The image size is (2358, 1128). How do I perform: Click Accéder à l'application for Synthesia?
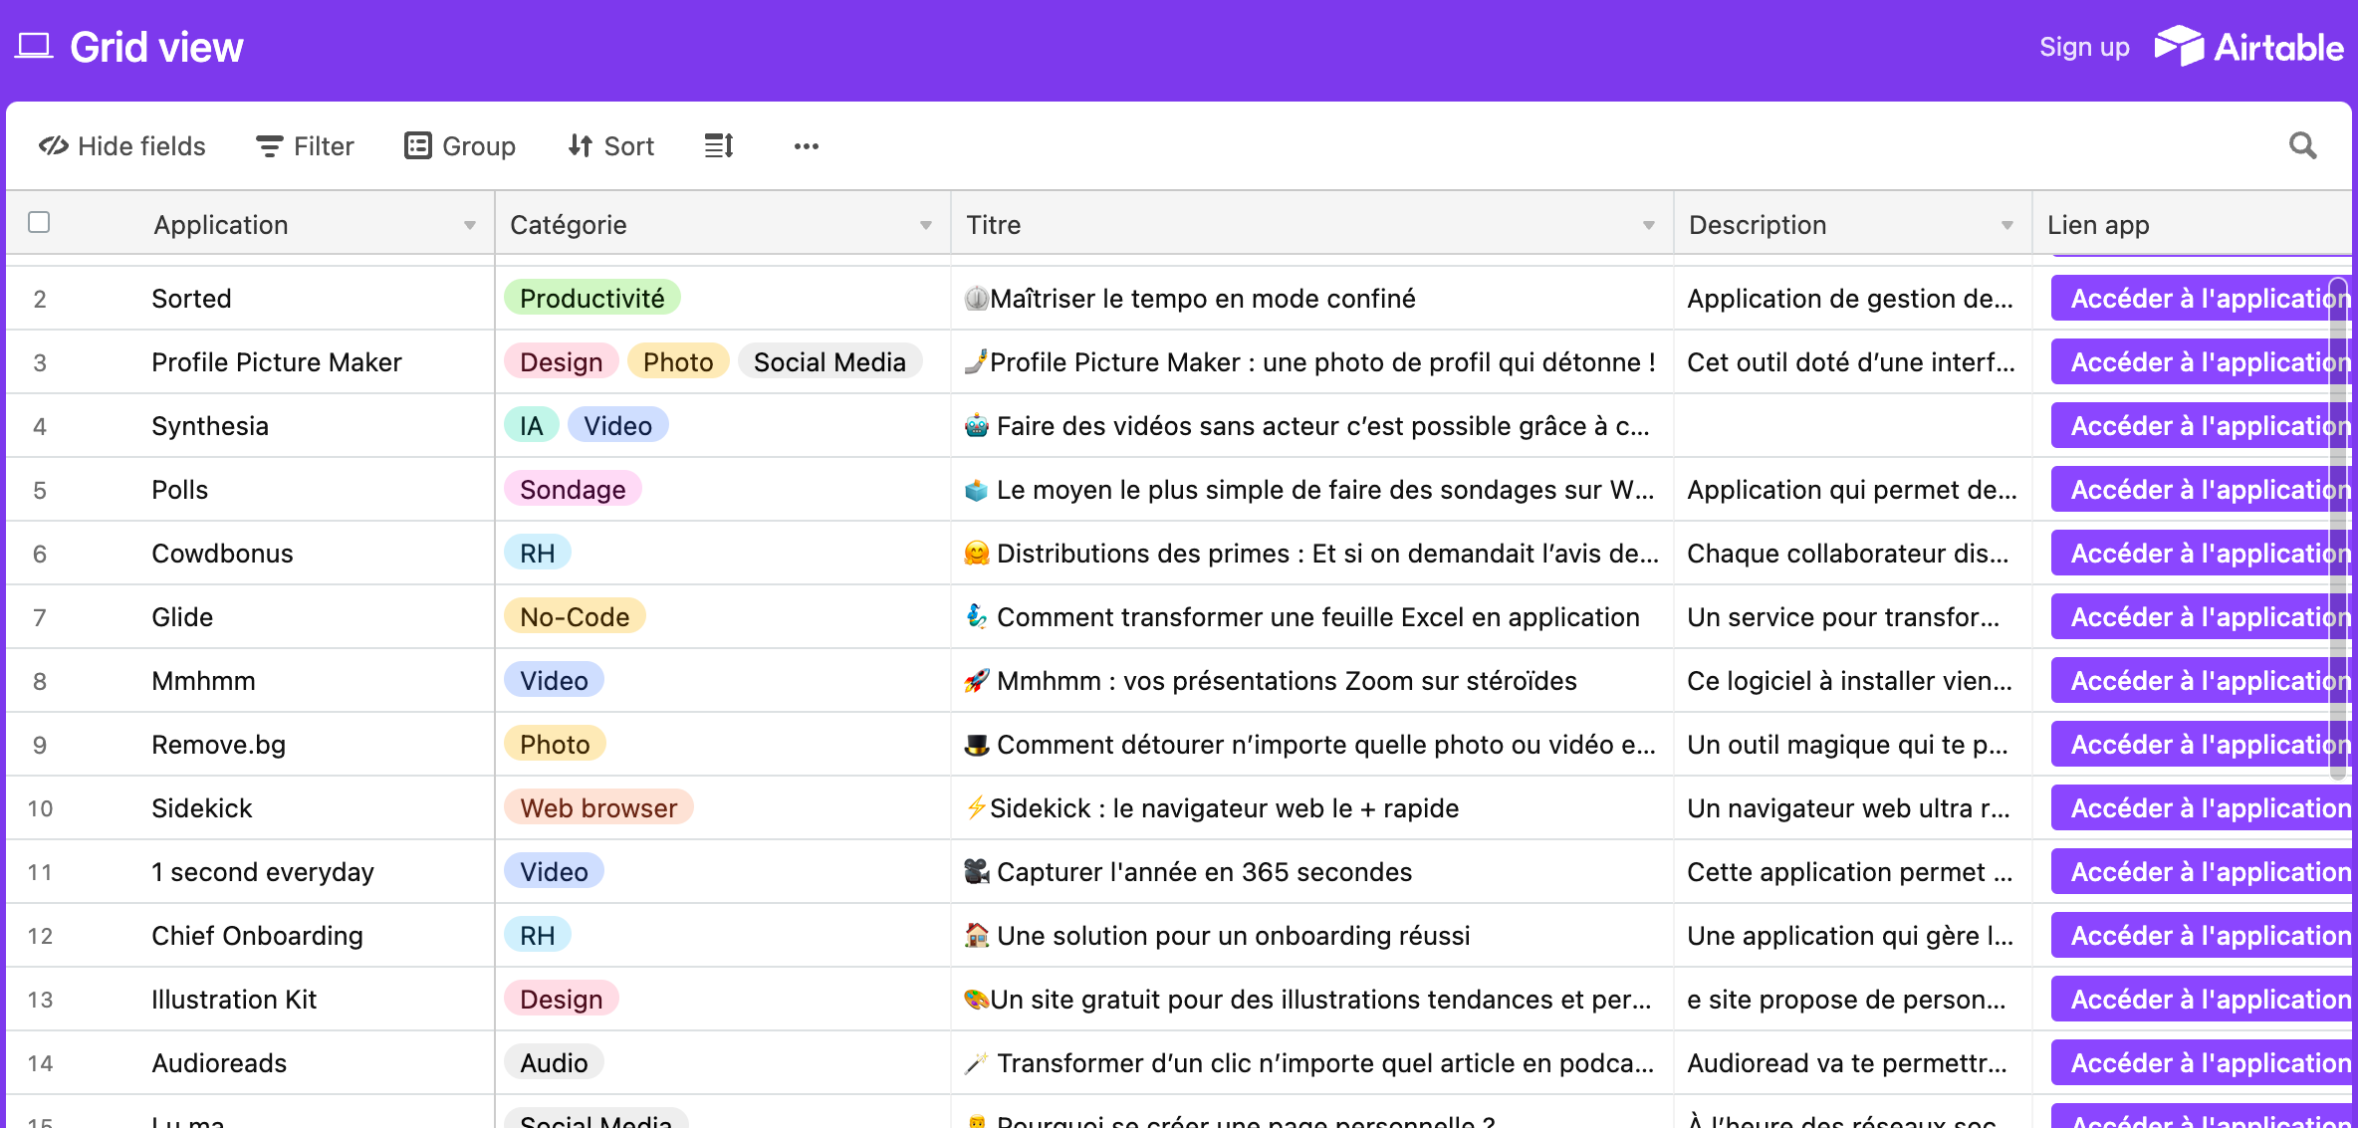(x=2201, y=425)
